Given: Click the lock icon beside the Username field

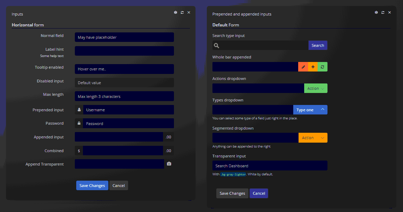Looking at the screenshot, I should click(79, 110).
